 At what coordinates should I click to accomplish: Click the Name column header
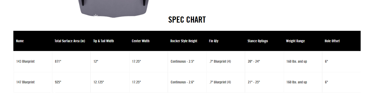pyautogui.click(x=20, y=41)
